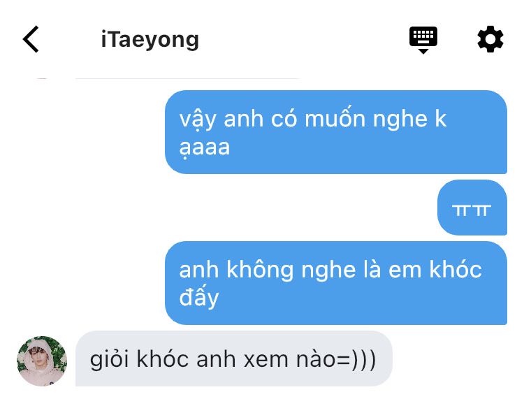Viewport: 524px width, 399px height.
Task: Click "ạaaa" on the first bubble's second line
Action: (x=205, y=148)
